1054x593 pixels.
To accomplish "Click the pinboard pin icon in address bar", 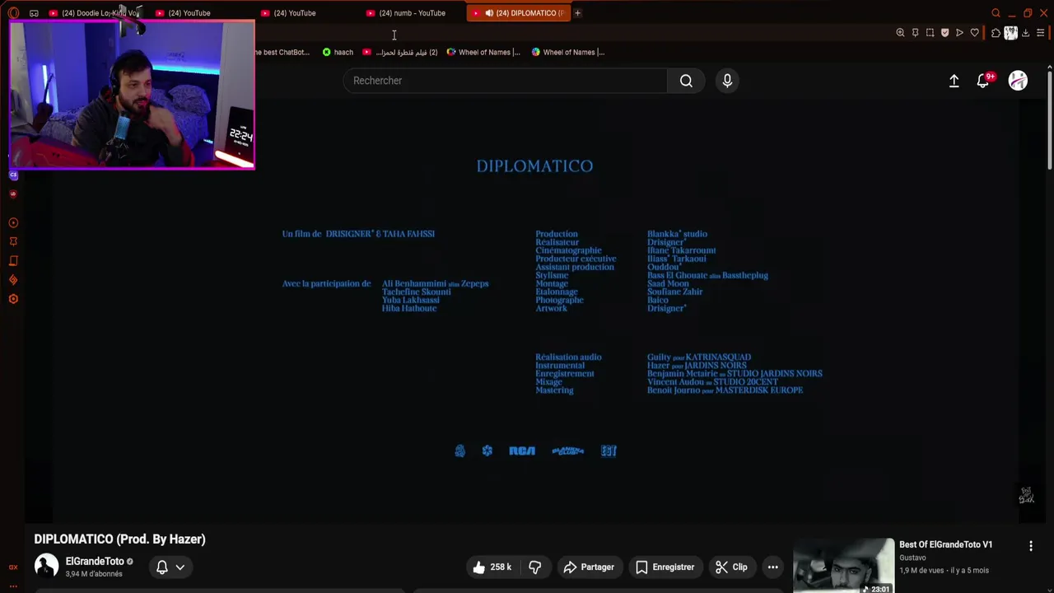I will pos(915,33).
